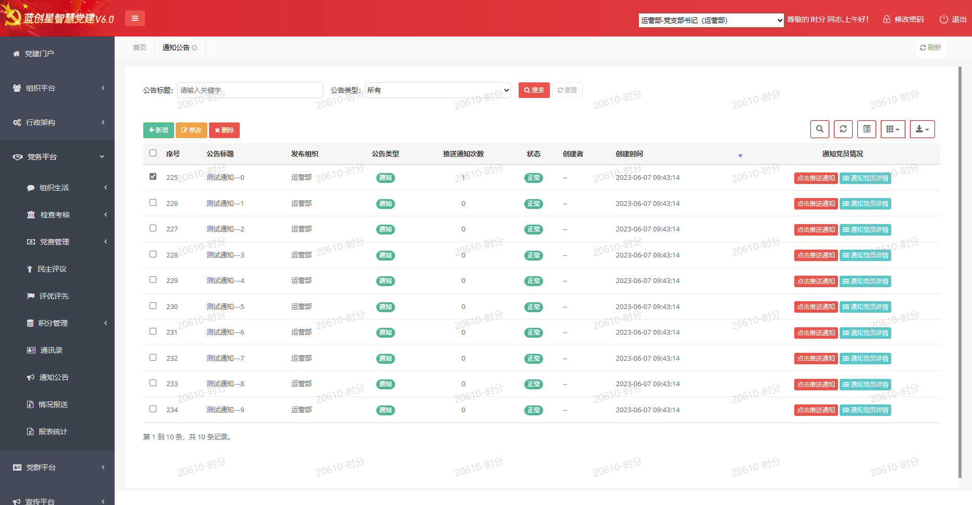The width and height of the screenshot is (972, 505).
Task: Open the 运营部-党支部书记 role dropdown
Action: pos(711,20)
